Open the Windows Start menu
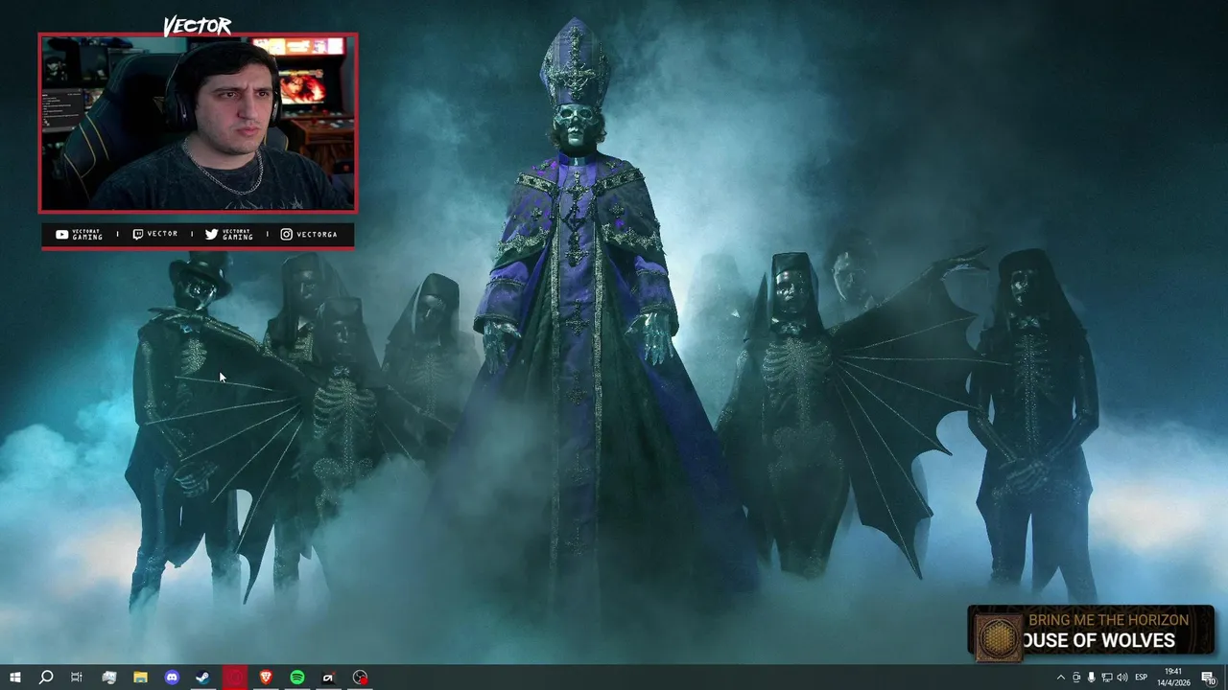 (x=14, y=678)
